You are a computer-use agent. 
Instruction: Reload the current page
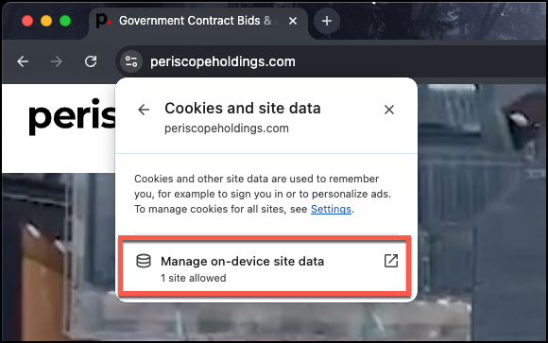[91, 61]
